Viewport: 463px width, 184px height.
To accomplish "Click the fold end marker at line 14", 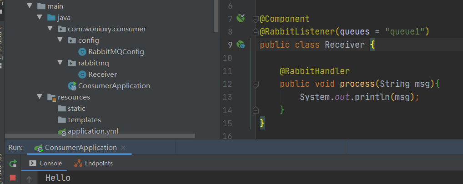I will pyautogui.click(x=256, y=110).
